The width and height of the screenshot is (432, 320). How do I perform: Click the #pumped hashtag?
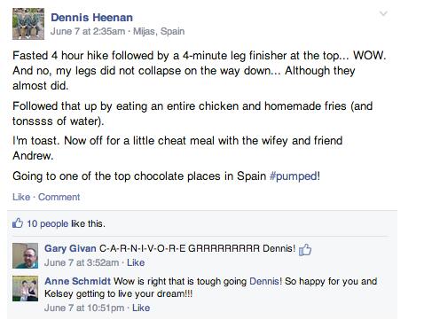click(x=294, y=176)
